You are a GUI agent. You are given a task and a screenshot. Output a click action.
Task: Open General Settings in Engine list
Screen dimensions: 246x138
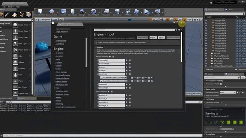pyautogui.click(x=61, y=82)
